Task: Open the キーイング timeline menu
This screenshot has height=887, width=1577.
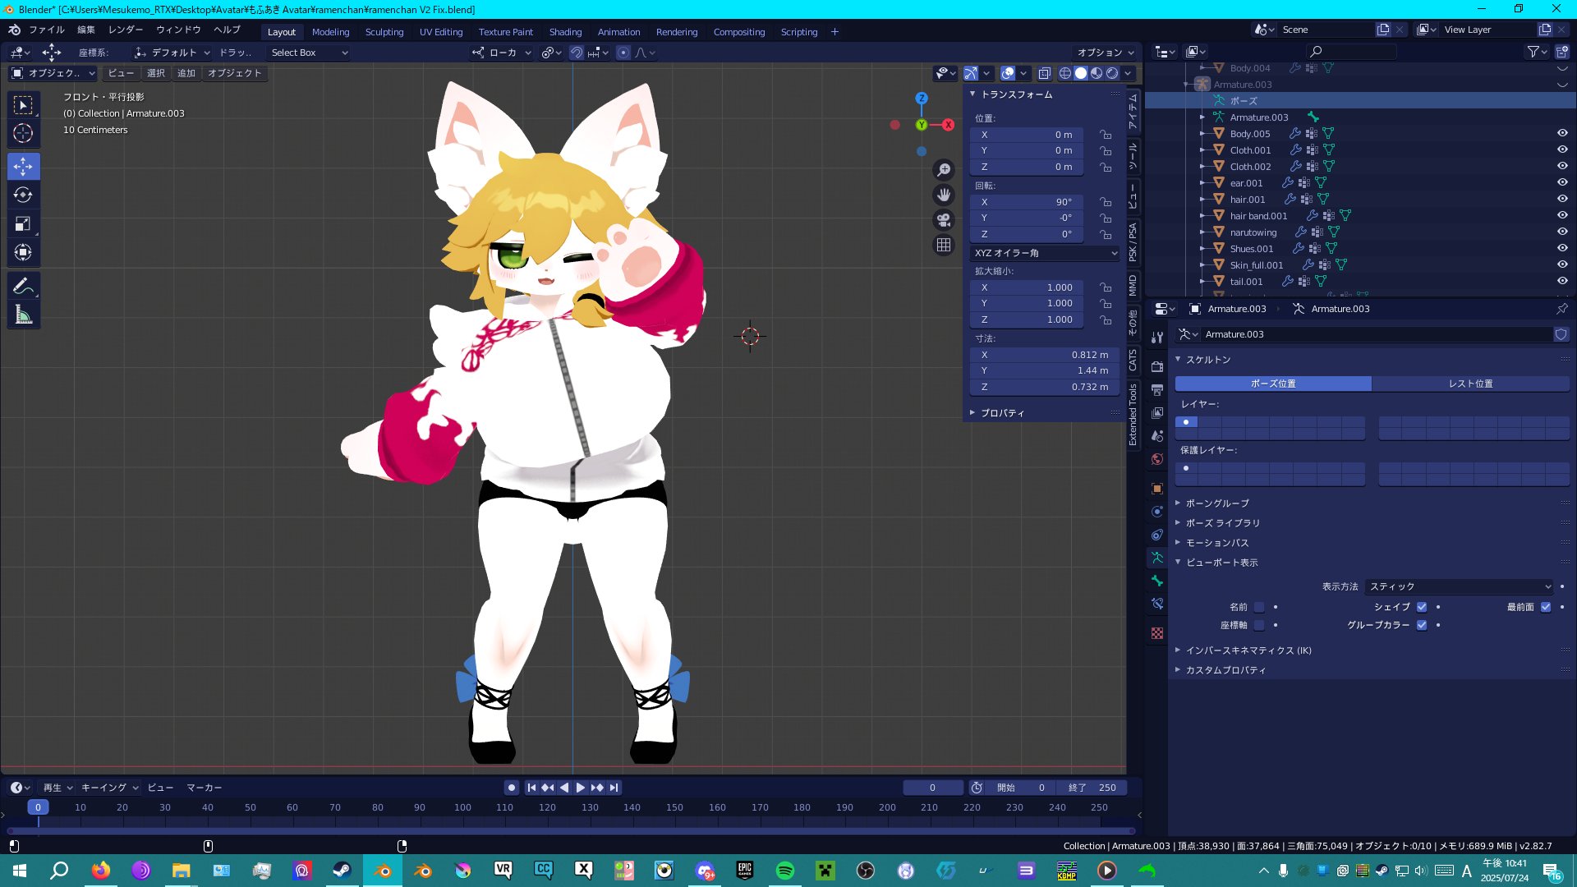Action: (x=109, y=788)
